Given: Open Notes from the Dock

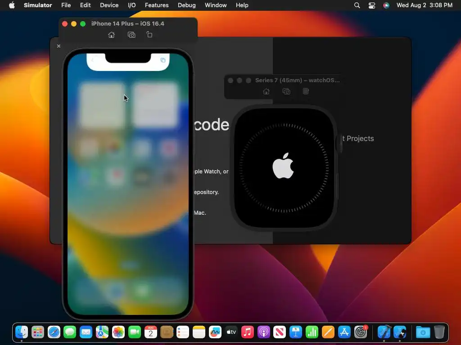Looking at the screenshot, I should [199, 332].
